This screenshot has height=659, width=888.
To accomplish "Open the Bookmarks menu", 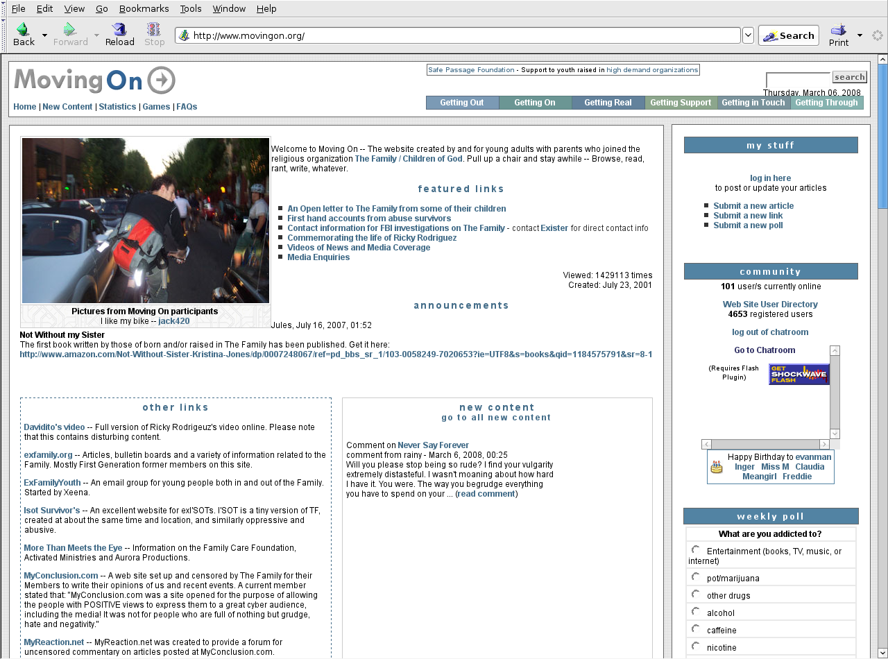I will coord(144,8).
